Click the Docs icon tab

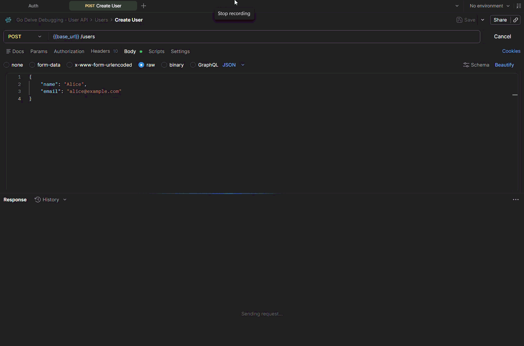pos(15,51)
